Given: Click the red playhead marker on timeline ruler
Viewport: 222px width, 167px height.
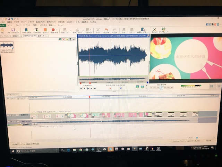Looking at the screenshot, I should pyautogui.click(x=89, y=97).
